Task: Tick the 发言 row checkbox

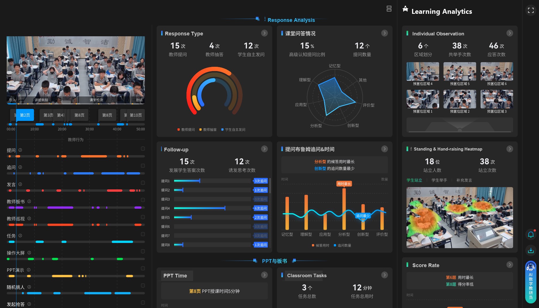Action: pyautogui.click(x=143, y=183)
